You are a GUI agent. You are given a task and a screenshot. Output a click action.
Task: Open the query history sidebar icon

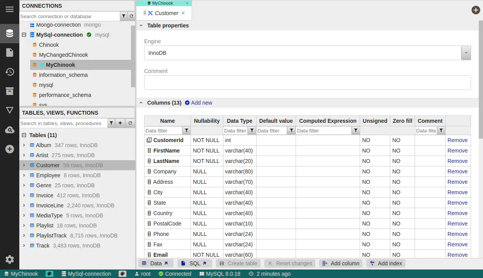tap(10, 72)
